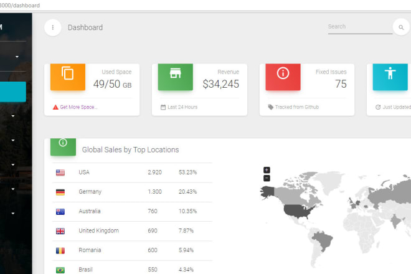Click the 10.35% percentage
Screen dimensions: 411x274
pyautogui.click(x=187, y=211)
